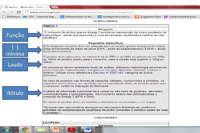Click the Alegação heading under ÔMEGA 3
200x133 pixels.
click(x=106, y=29)
